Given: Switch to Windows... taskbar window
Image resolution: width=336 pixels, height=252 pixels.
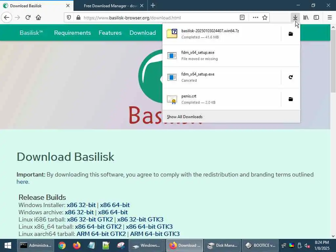Looking at the screenshot, I should (146, 245).
